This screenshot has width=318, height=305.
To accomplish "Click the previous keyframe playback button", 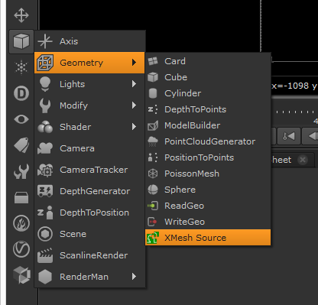I will 289,136.
